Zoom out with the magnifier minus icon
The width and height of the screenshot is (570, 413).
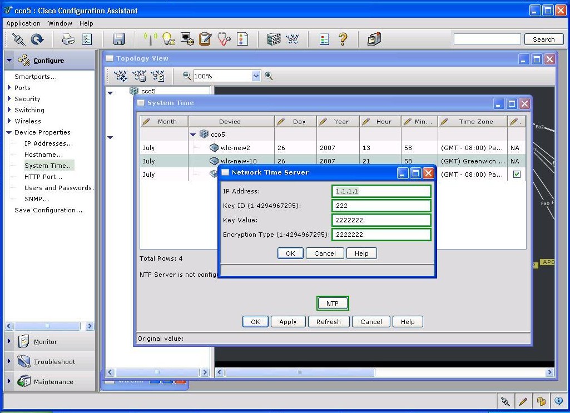coord(186,76)
